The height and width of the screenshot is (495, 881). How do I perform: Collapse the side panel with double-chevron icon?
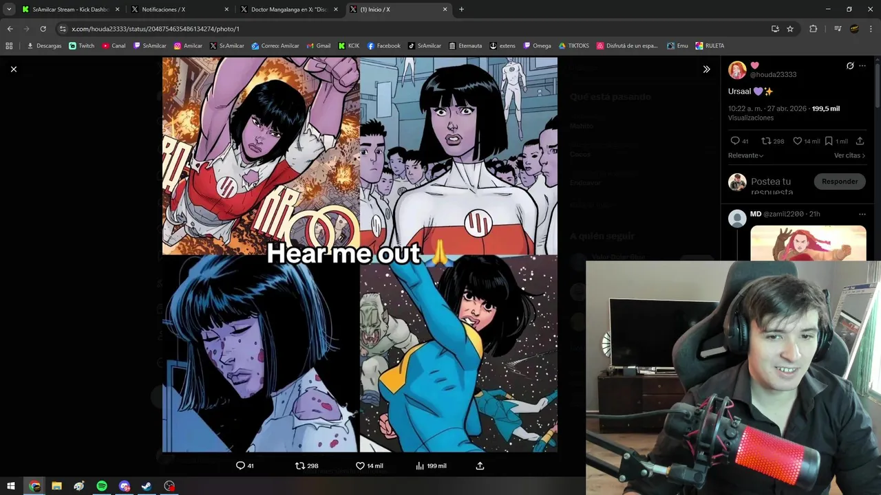click(706, 69)
